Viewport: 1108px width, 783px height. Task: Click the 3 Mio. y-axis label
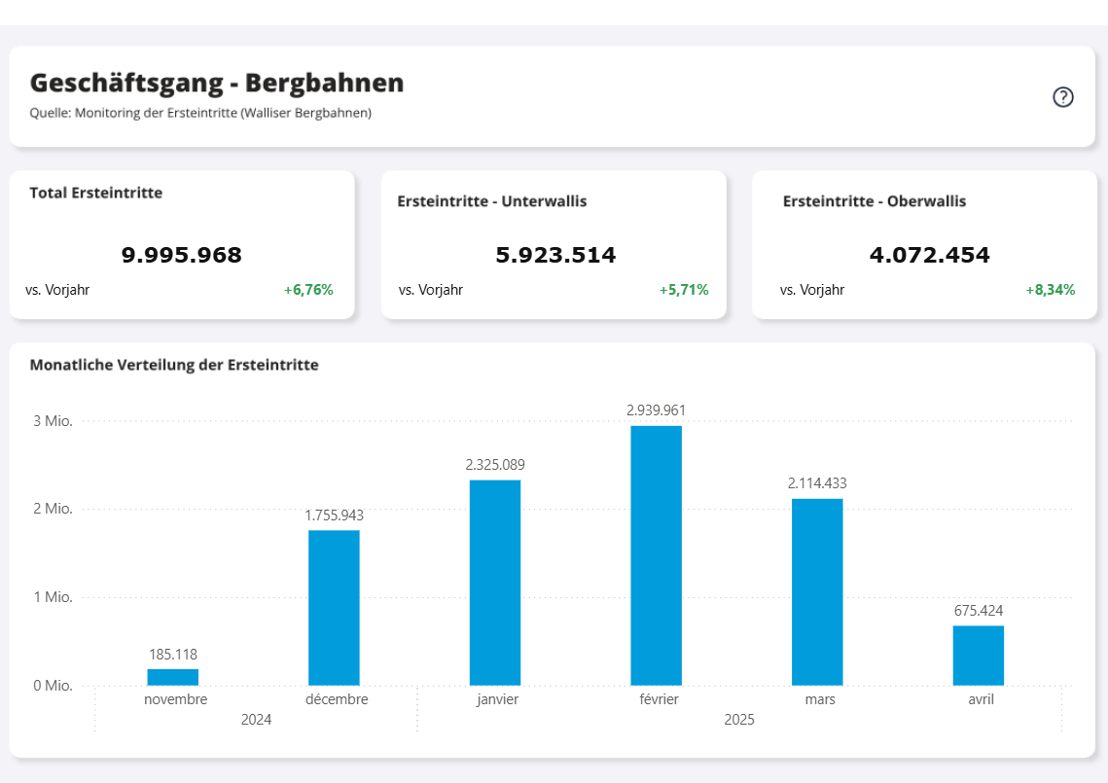click(53, 421)
